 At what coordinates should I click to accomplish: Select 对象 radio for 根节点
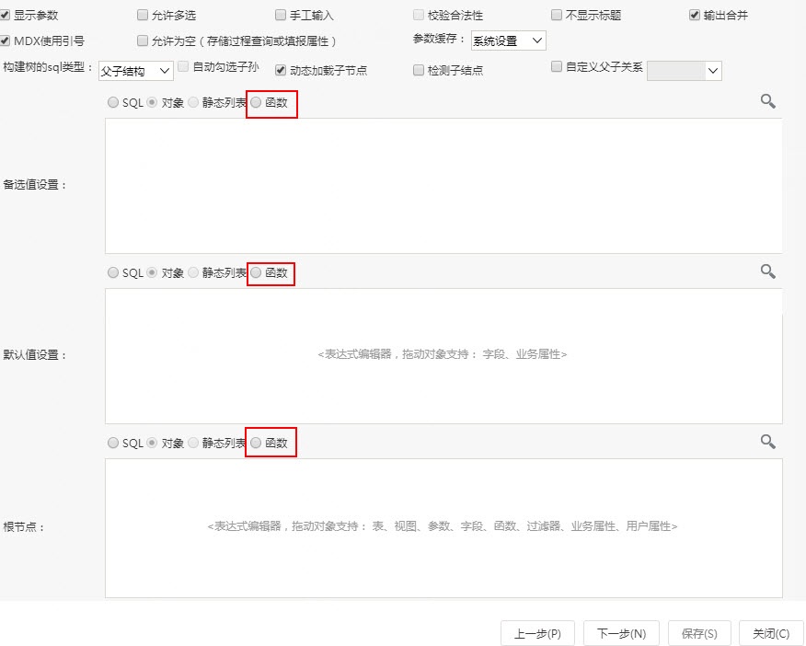(152, 443)
